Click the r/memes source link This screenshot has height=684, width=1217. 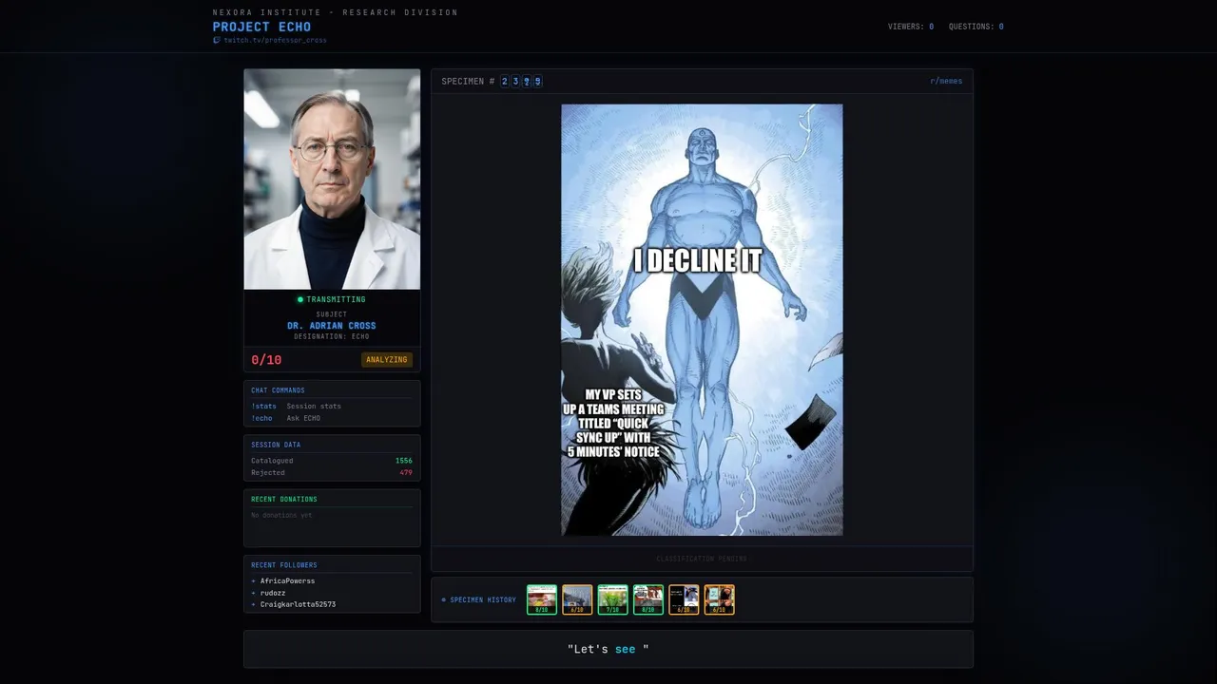click(946, 82)
